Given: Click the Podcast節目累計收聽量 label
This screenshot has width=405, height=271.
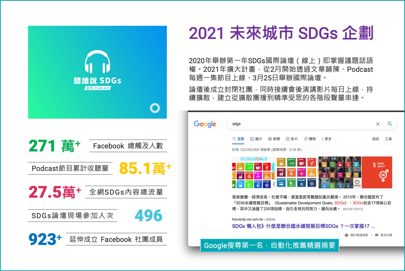Looking at the screenshot, I should tap(70, 168).
